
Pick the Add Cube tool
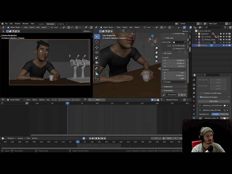point(97,79)
